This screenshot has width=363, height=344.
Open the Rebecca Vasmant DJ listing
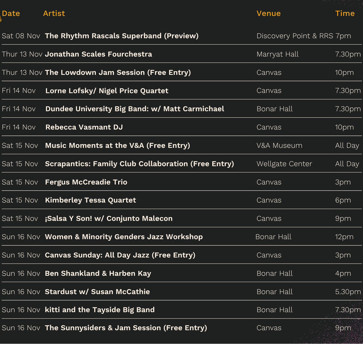[84, 127]
